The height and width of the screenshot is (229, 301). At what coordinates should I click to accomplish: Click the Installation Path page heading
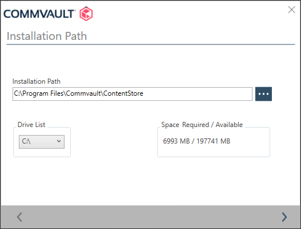47,36
